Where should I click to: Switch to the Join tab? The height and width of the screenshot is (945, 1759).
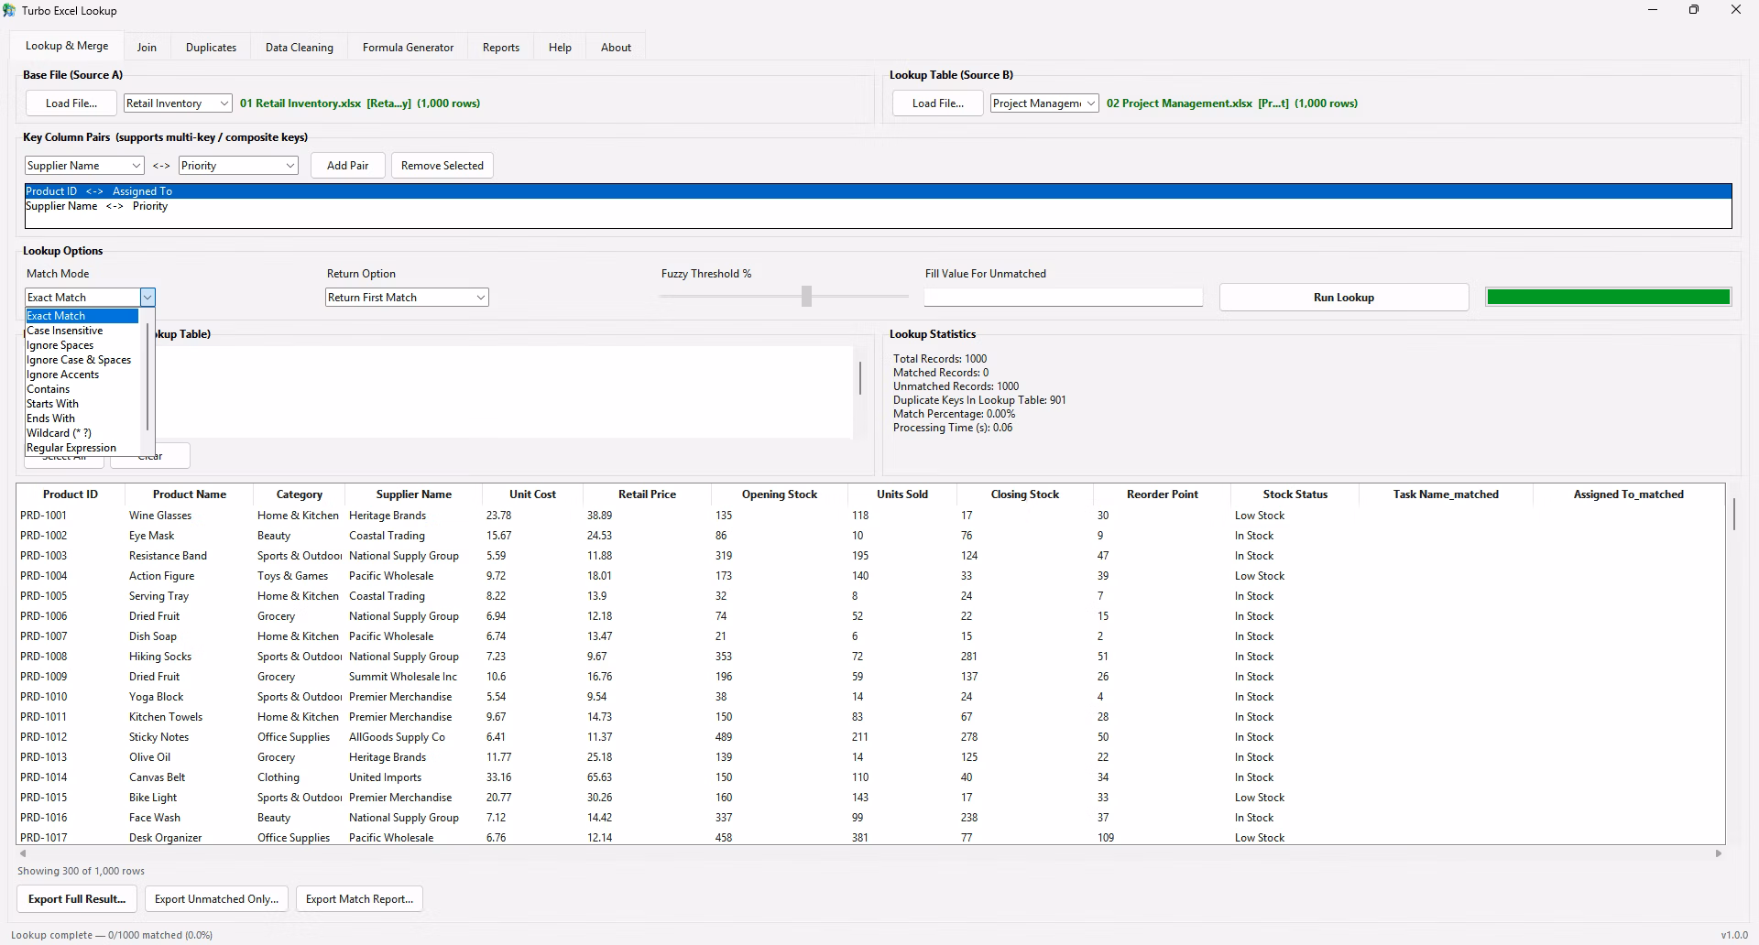pos(147,48)
